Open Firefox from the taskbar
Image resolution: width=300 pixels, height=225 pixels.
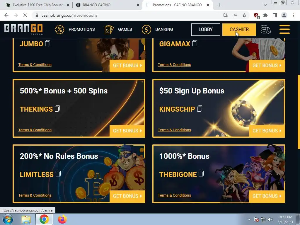(62, 219)
